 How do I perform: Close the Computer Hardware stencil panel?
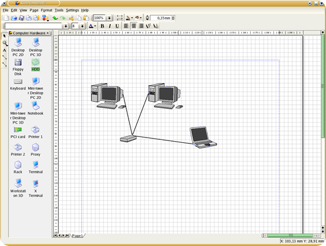coord(47,33)
